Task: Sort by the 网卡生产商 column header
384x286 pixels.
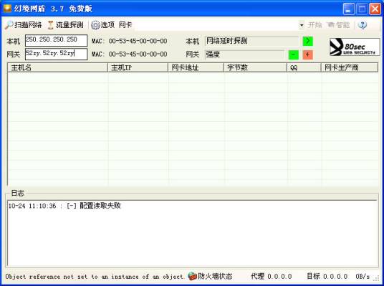Action: click(x=350, y=67)
